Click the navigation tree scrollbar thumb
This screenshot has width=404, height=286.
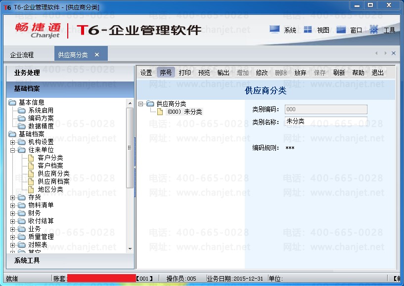(130, 148)
